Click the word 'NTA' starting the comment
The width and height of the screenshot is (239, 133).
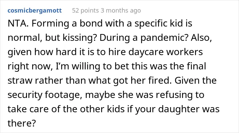pyautogui.click(x=17, y=23)
